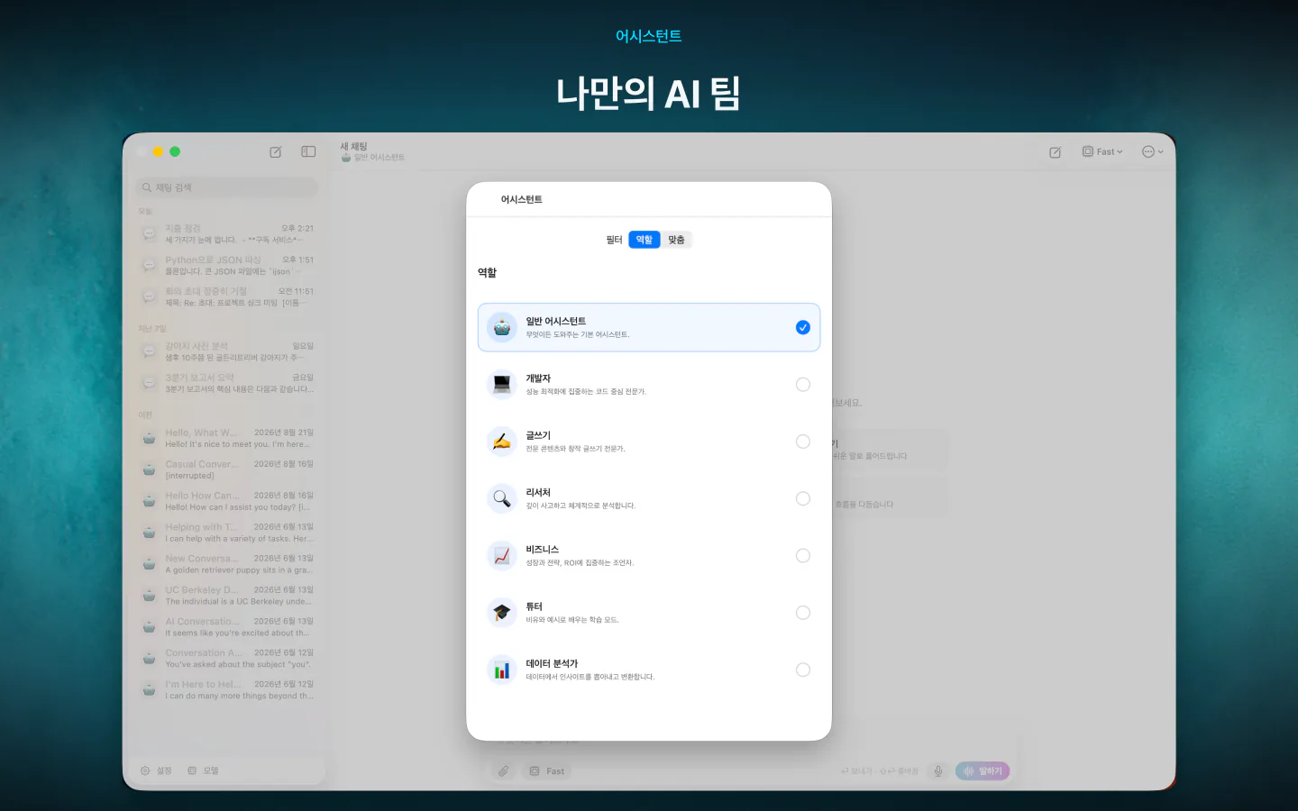The height and width of the screenshot is (811, 1298).
Task: Open the Fast model dropdown in toolbar
Action: [x=1102, y=151]
